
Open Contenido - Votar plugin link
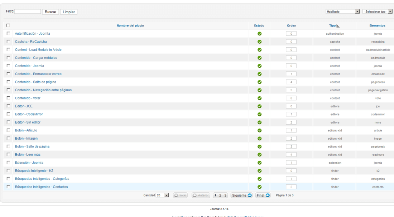pos(28,98)
